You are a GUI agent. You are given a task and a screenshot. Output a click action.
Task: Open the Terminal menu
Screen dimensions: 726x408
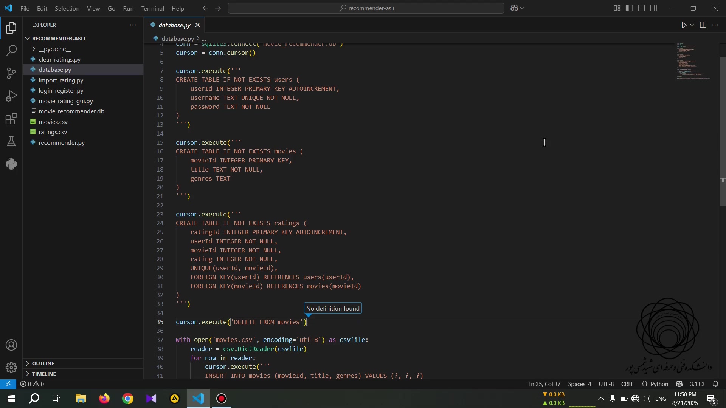coord(153,8)
